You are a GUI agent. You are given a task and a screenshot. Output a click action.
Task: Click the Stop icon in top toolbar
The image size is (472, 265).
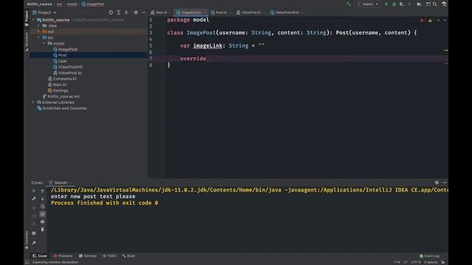pos(409,4)
